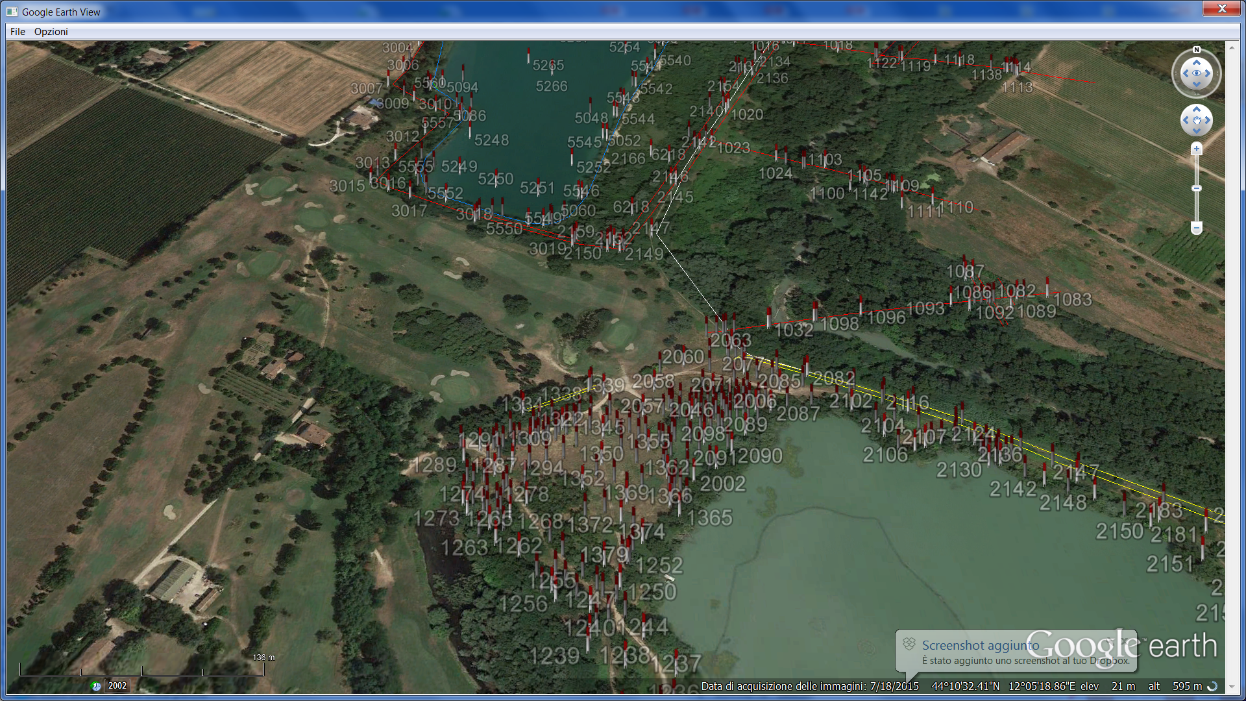Click the zoom in plus button
The height and width of the screenshot is (701, 1246).
coord(1197,149)
